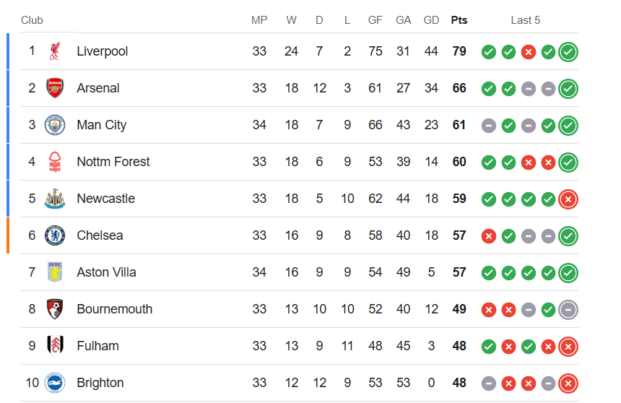This screenshot has height=403, width=621.
Task: Click the GD column header
Action: coord(431,20)
